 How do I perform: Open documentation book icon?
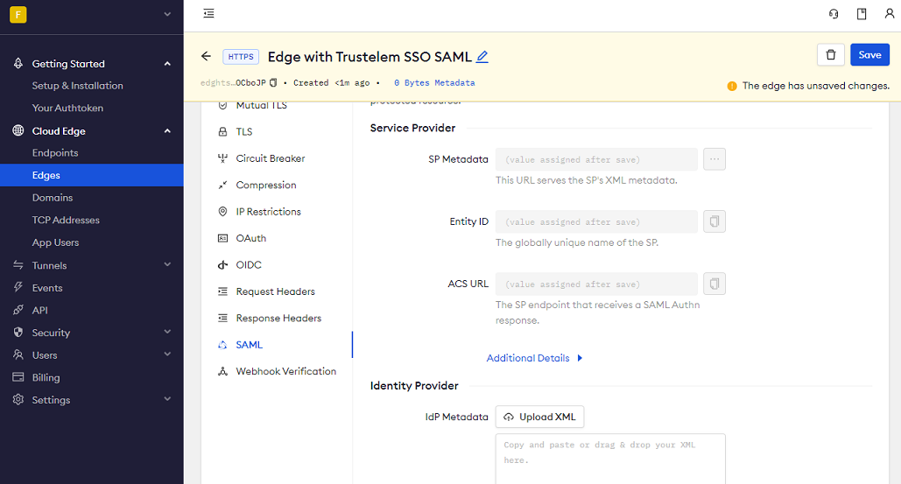click(862, 14)
